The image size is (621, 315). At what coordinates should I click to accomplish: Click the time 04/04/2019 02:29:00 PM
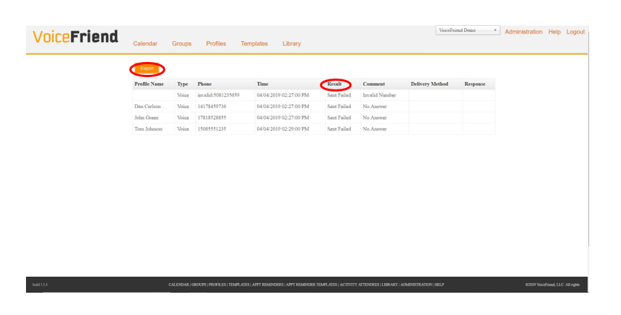(x=283, y=129)
